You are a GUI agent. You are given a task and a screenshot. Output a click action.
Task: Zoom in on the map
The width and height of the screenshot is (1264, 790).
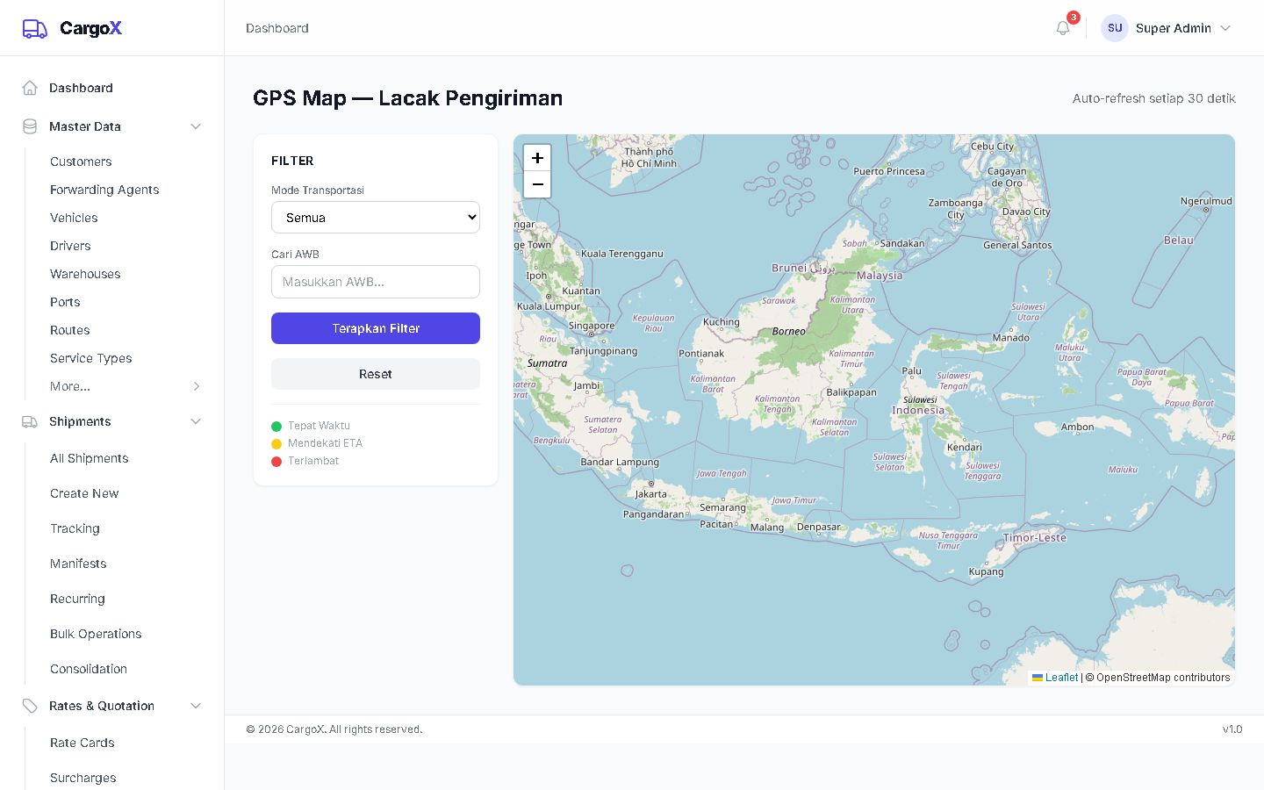537,158
